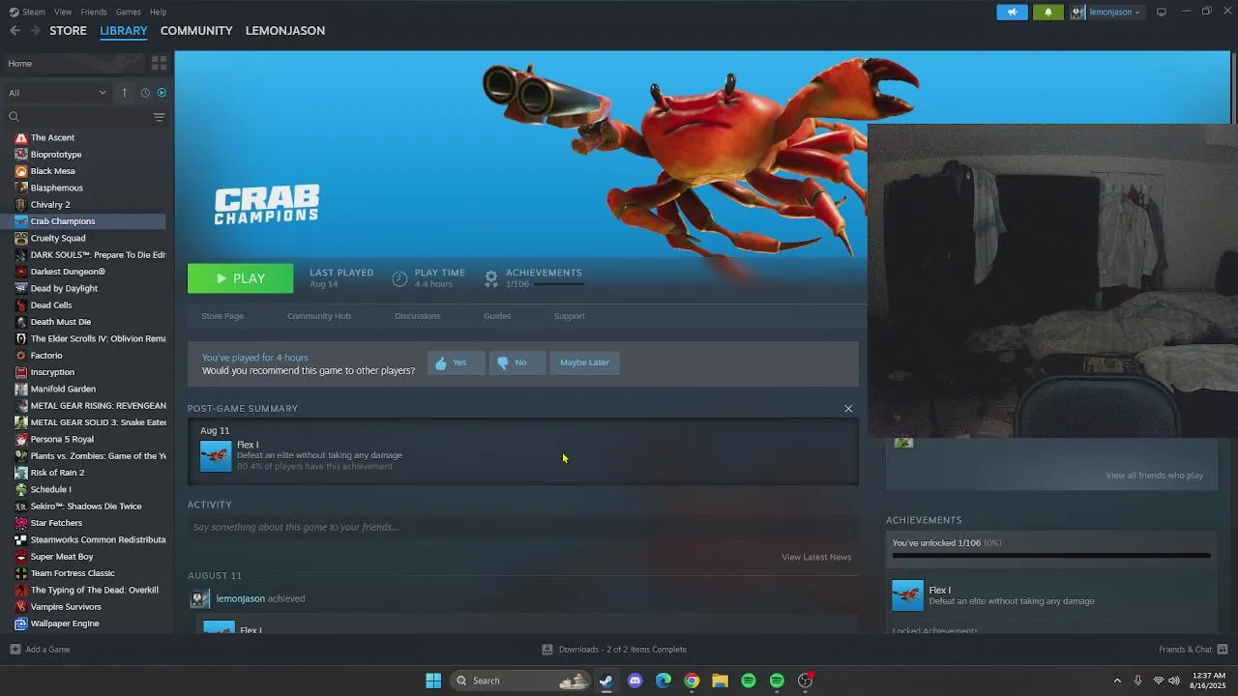Open advanced filter options icon
This screenshot has height=696, width=1238.
pyautogui.click(x=159, y=117)
